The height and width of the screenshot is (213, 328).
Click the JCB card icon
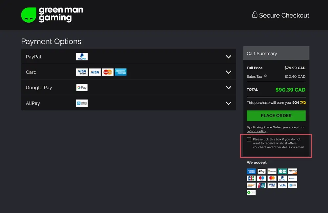tap(251, 179)
